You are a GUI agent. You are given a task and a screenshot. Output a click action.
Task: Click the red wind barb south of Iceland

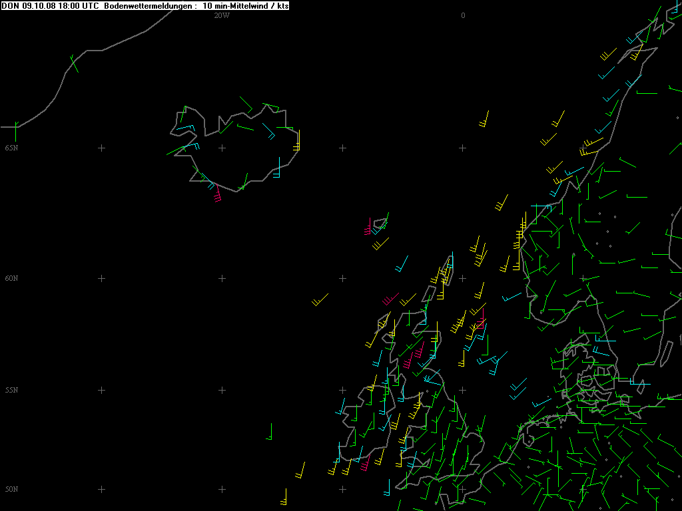coord(217,196)
